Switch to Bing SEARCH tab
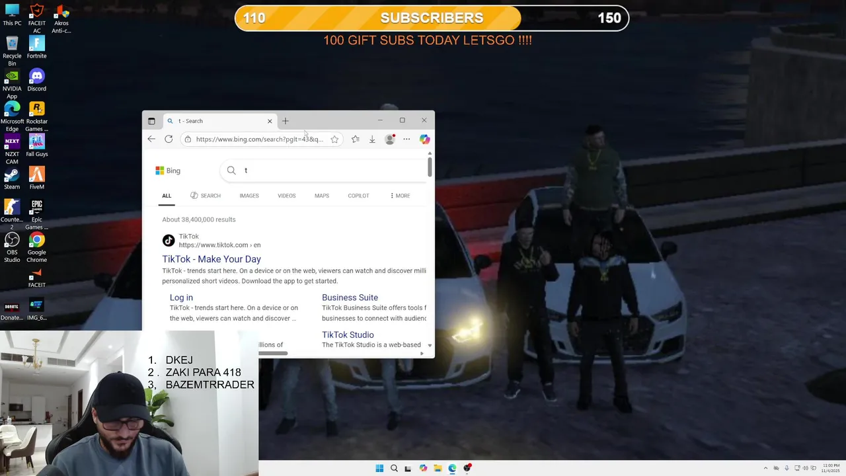Screen dimensions: 846x476 click(x=206, y=196)
